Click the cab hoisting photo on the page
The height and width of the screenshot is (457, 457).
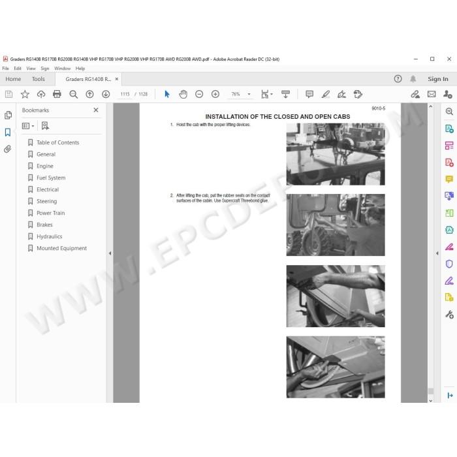336,154
